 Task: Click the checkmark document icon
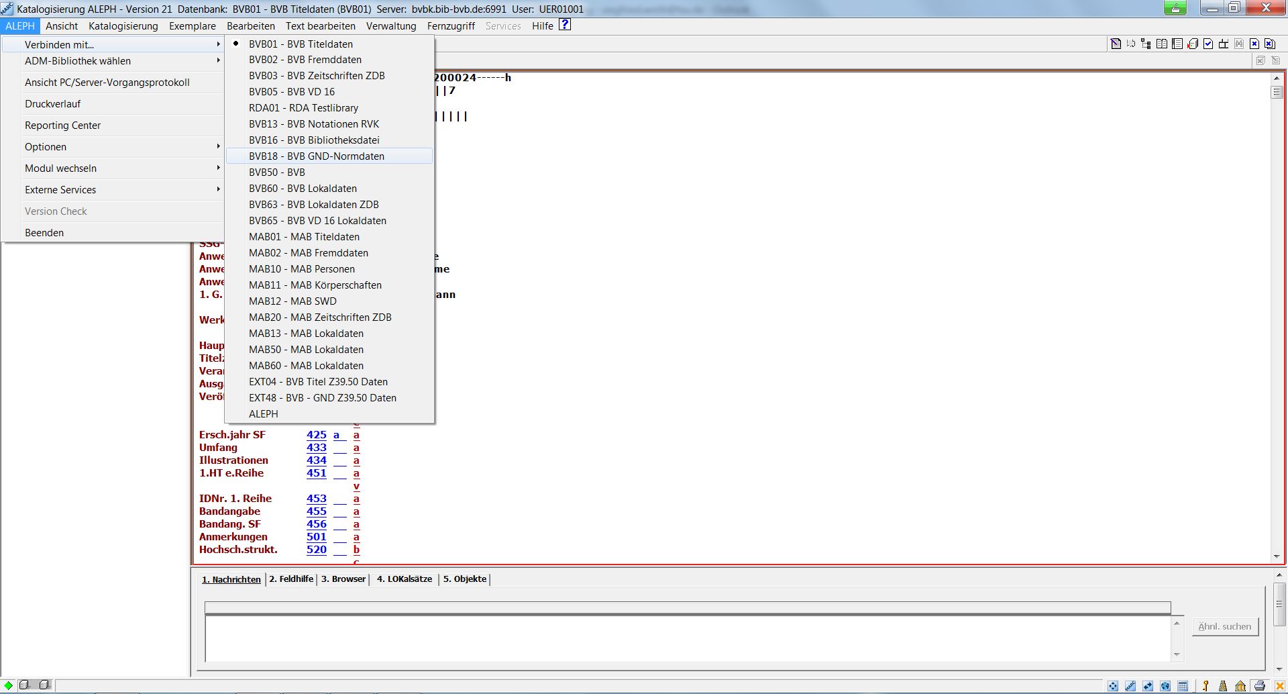1208,44
